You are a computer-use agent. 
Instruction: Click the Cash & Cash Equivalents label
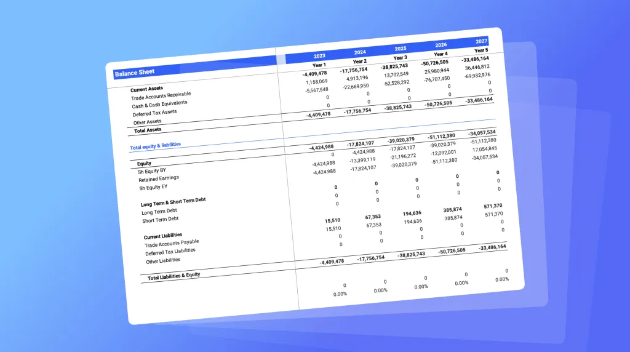tap(159, 104)
